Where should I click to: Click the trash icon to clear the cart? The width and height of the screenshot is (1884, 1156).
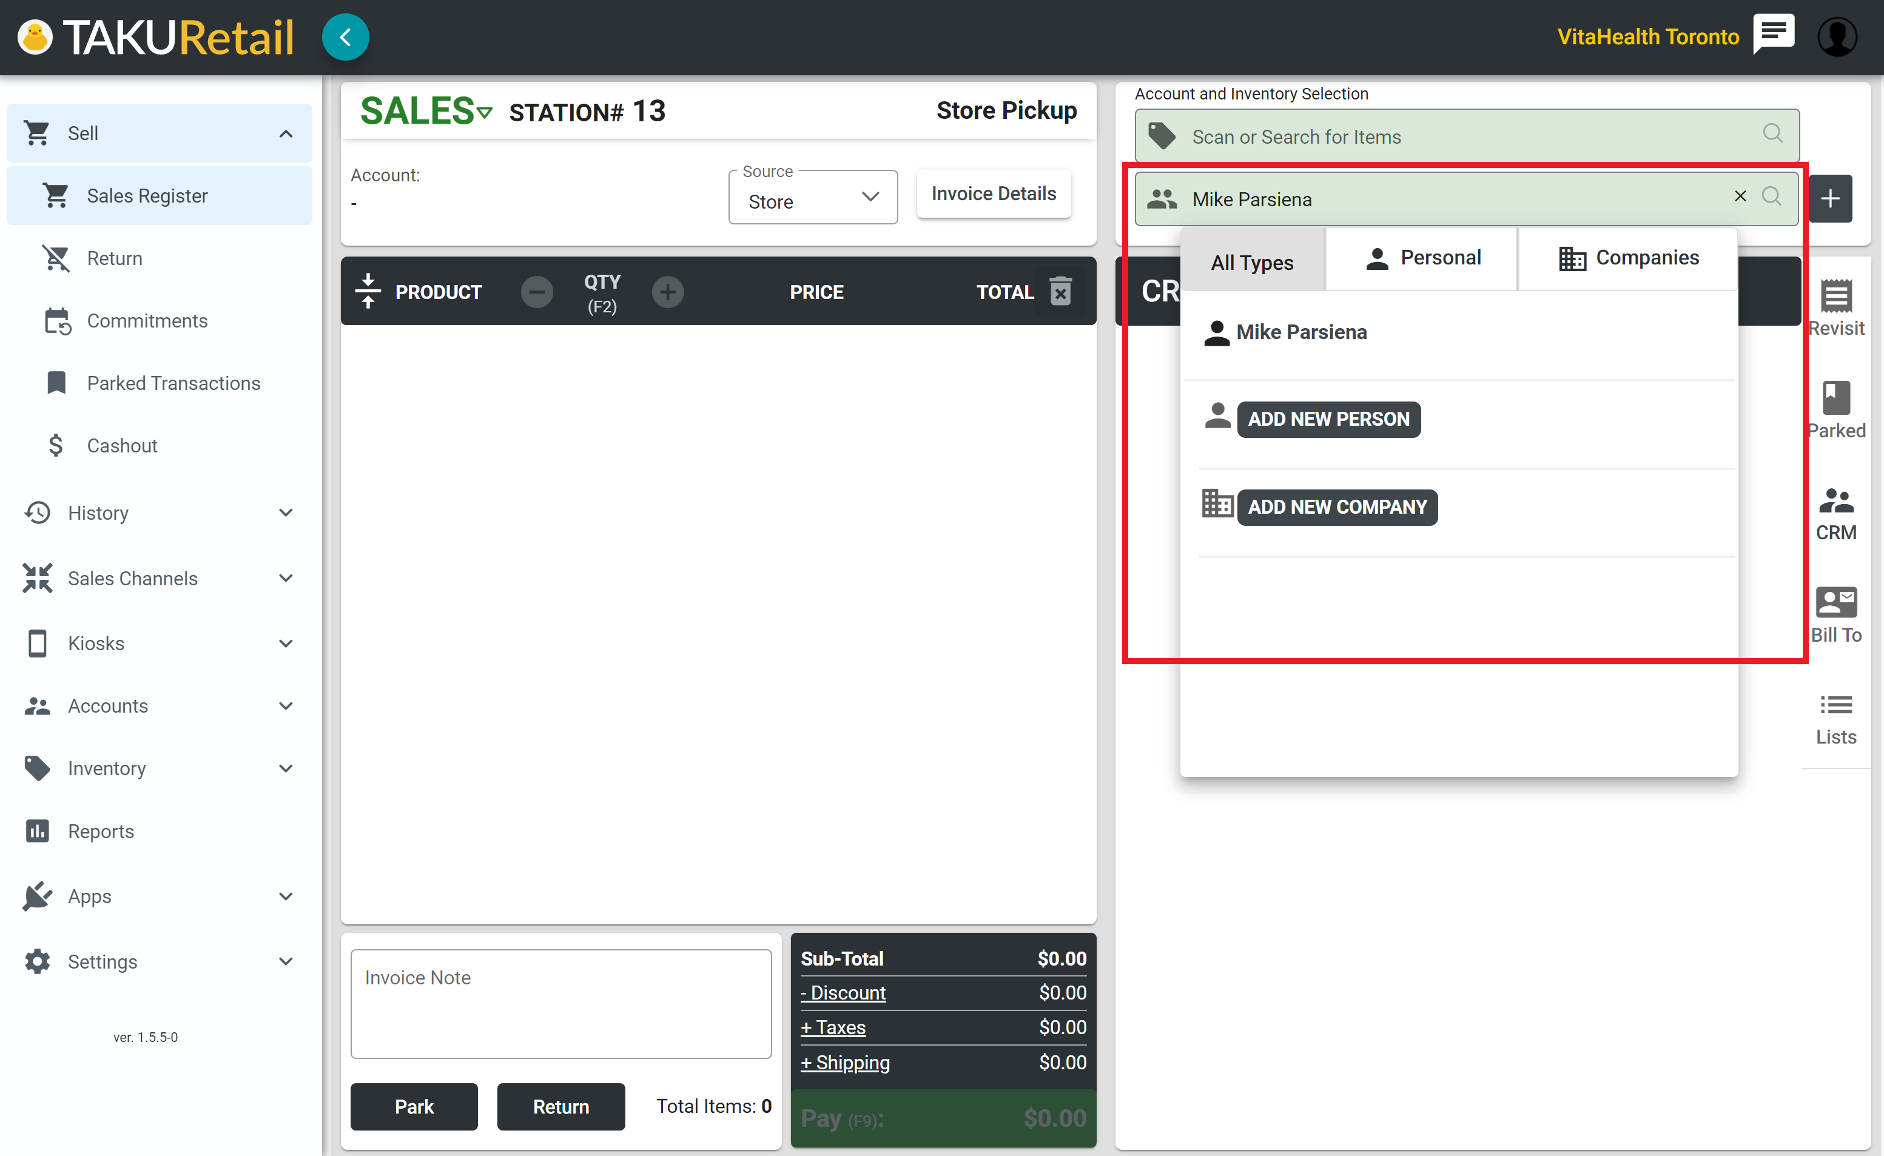1060,291
